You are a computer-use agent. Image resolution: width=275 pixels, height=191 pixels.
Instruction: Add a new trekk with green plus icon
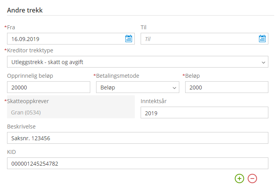pyautogui.click(x=239, y=179)
